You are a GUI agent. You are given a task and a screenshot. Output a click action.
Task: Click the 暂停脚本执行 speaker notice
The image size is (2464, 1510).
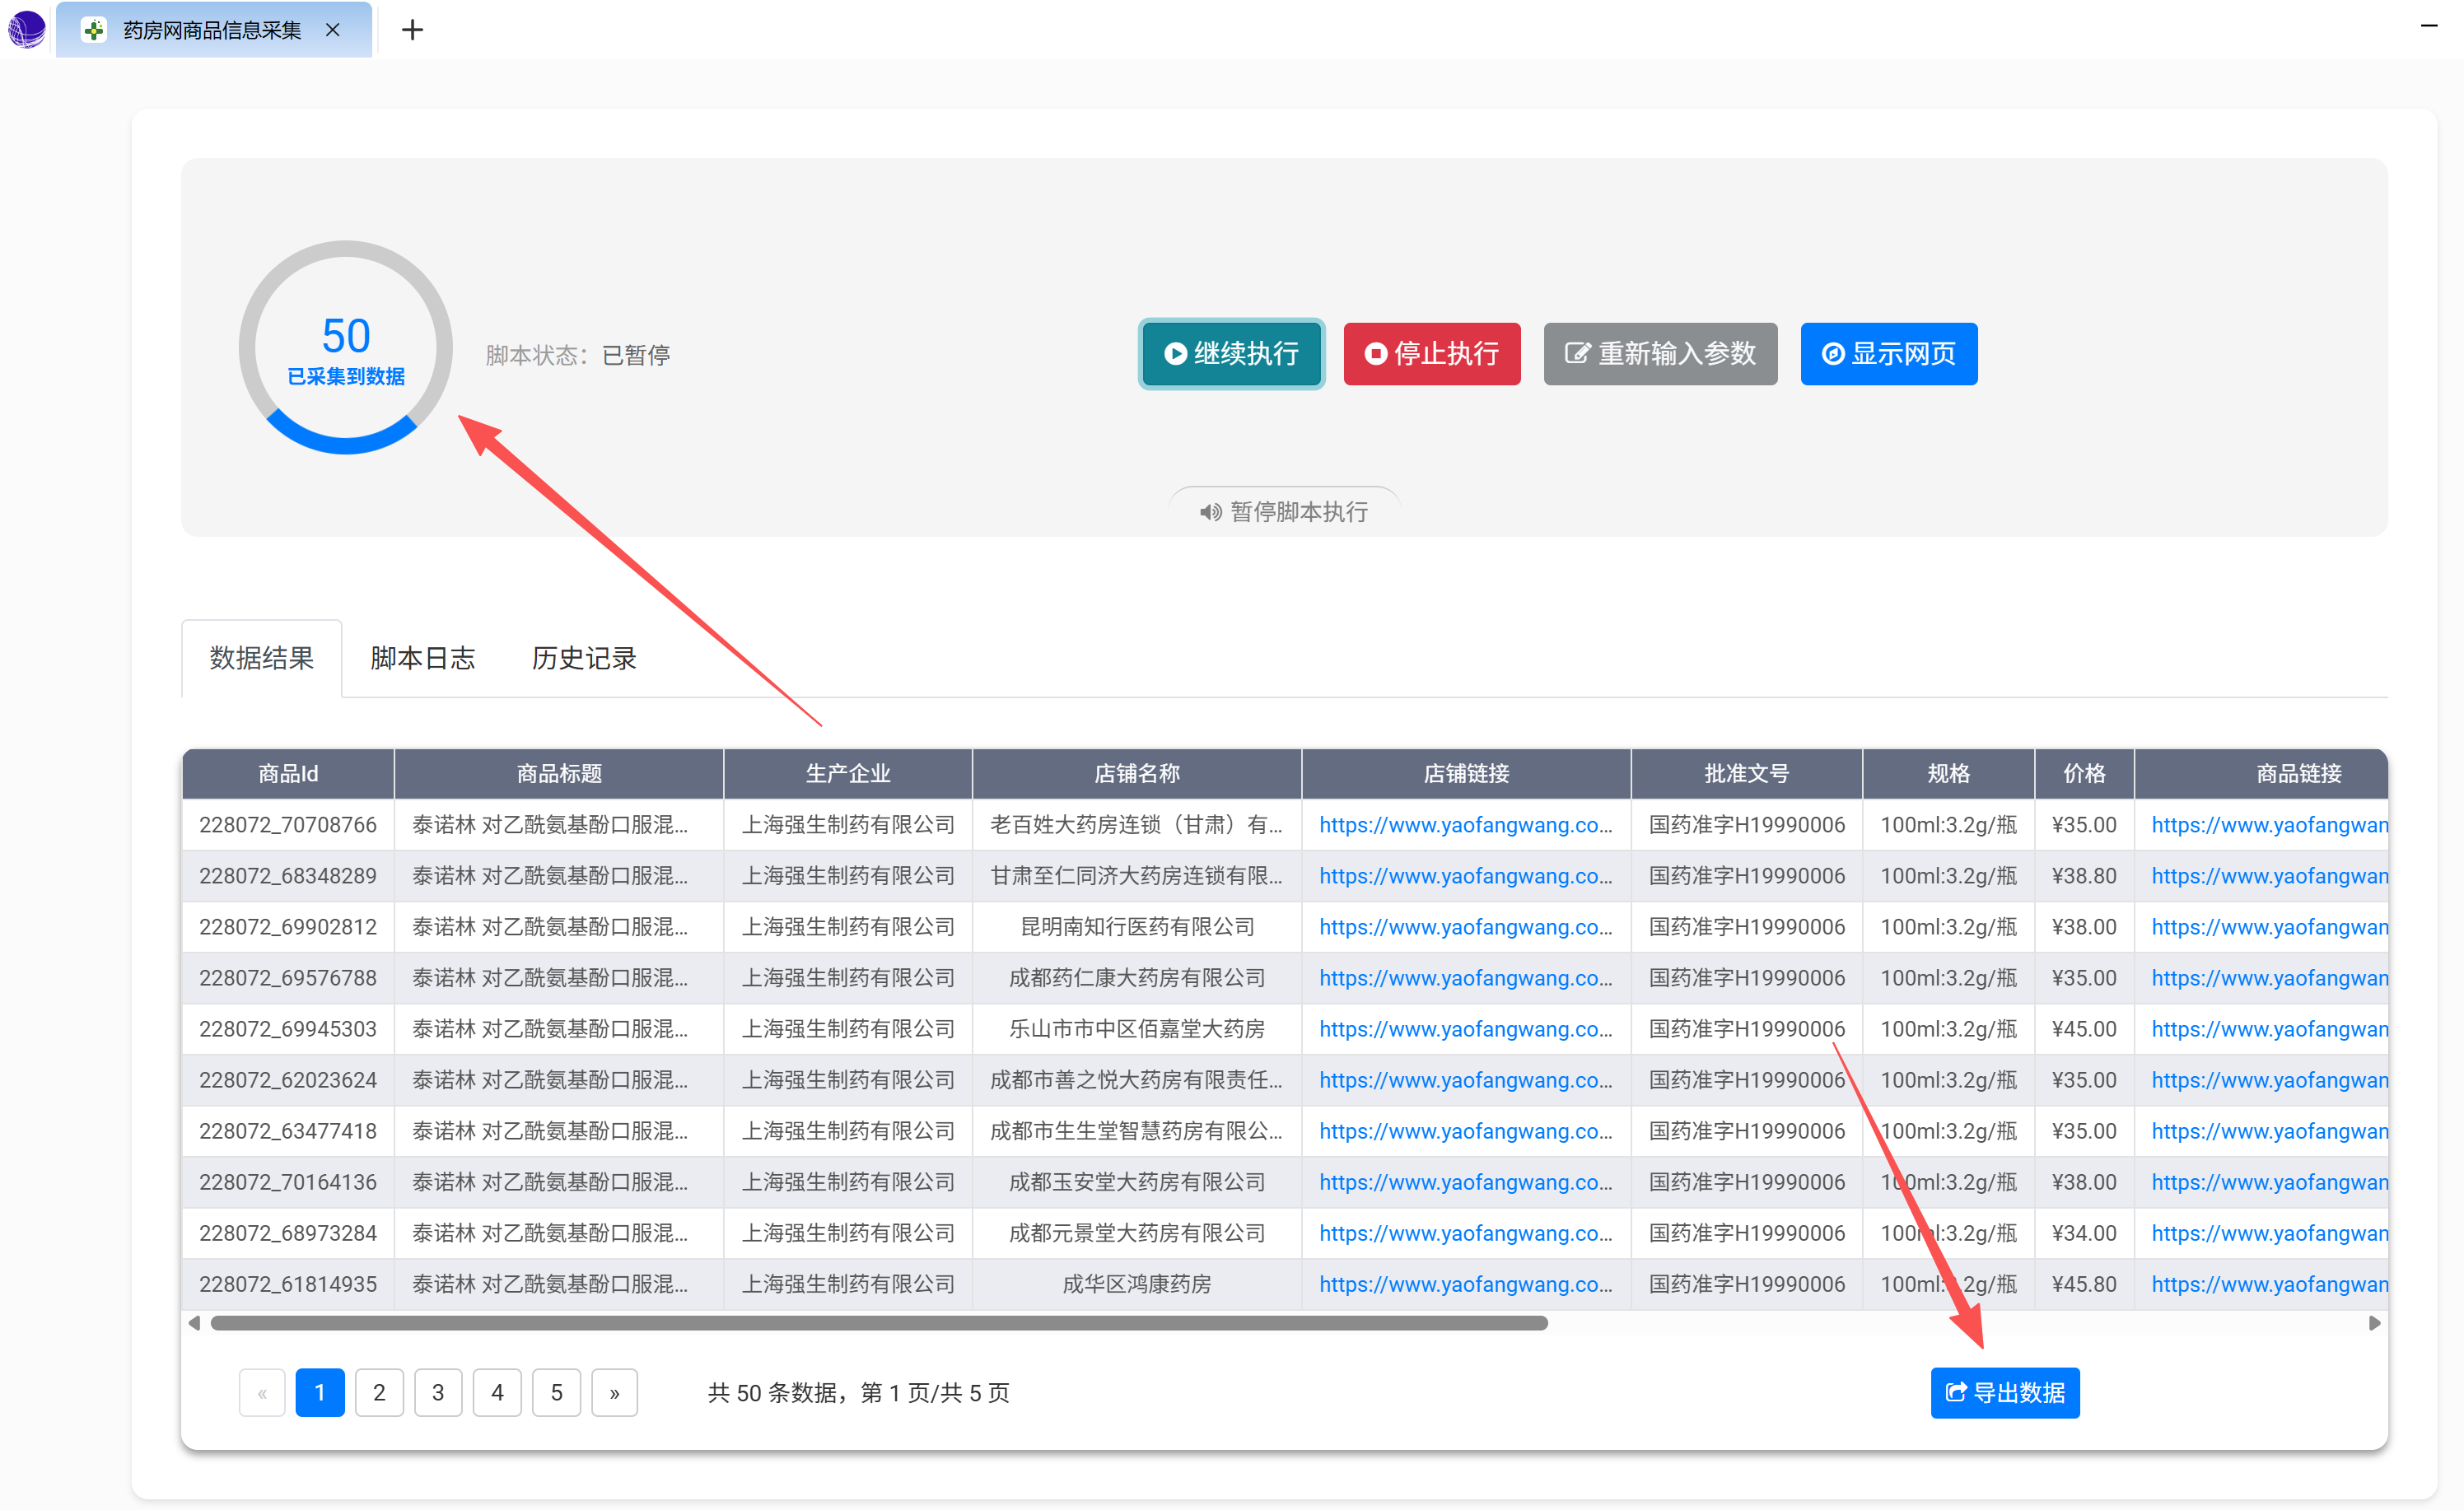point(1284,512)
